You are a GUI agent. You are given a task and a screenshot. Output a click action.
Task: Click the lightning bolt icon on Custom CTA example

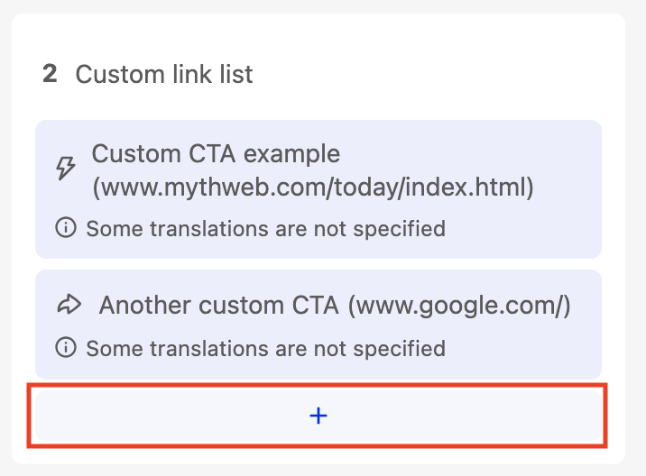[x=66, y=169]
